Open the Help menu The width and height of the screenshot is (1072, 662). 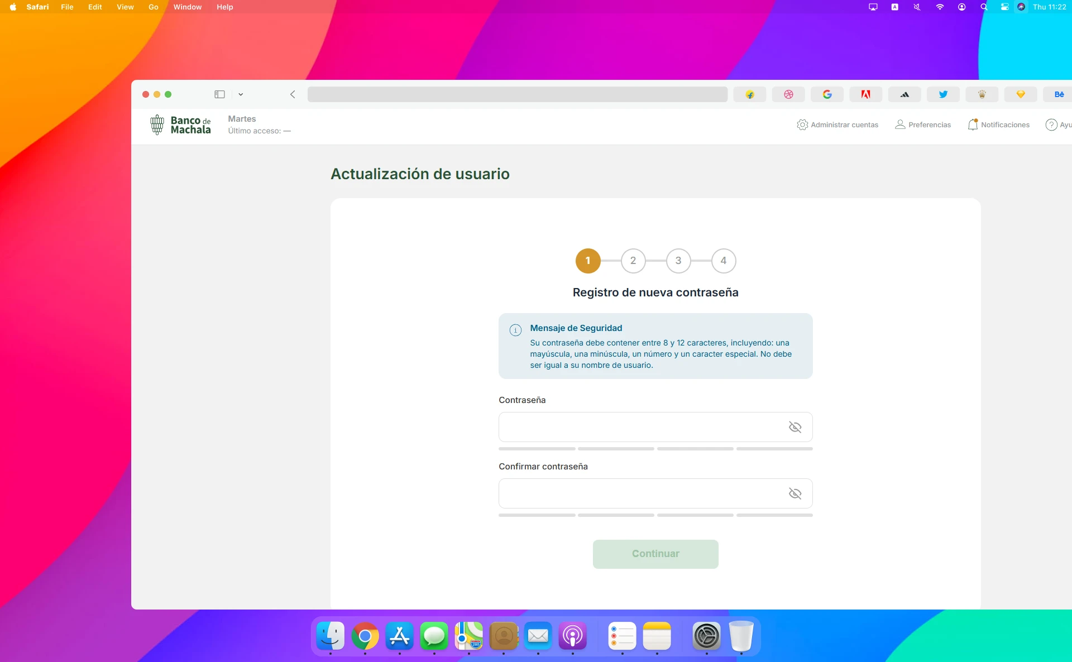225,7
